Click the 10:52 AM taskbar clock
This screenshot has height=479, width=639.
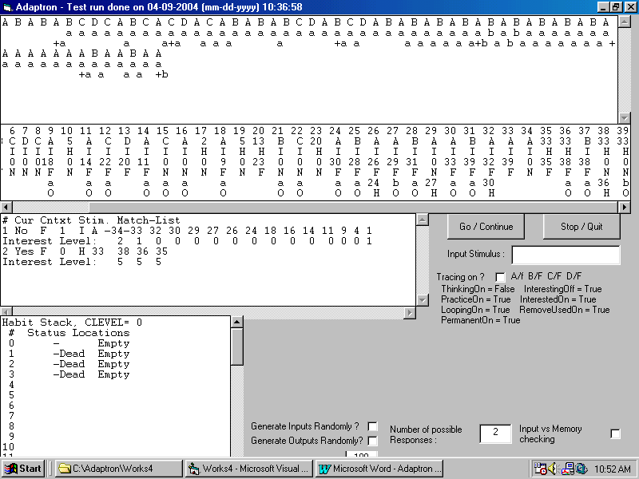click(x=613, y=469)
